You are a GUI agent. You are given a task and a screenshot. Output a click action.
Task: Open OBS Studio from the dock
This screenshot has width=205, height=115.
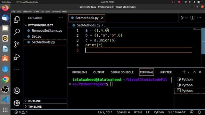point(5,89)
